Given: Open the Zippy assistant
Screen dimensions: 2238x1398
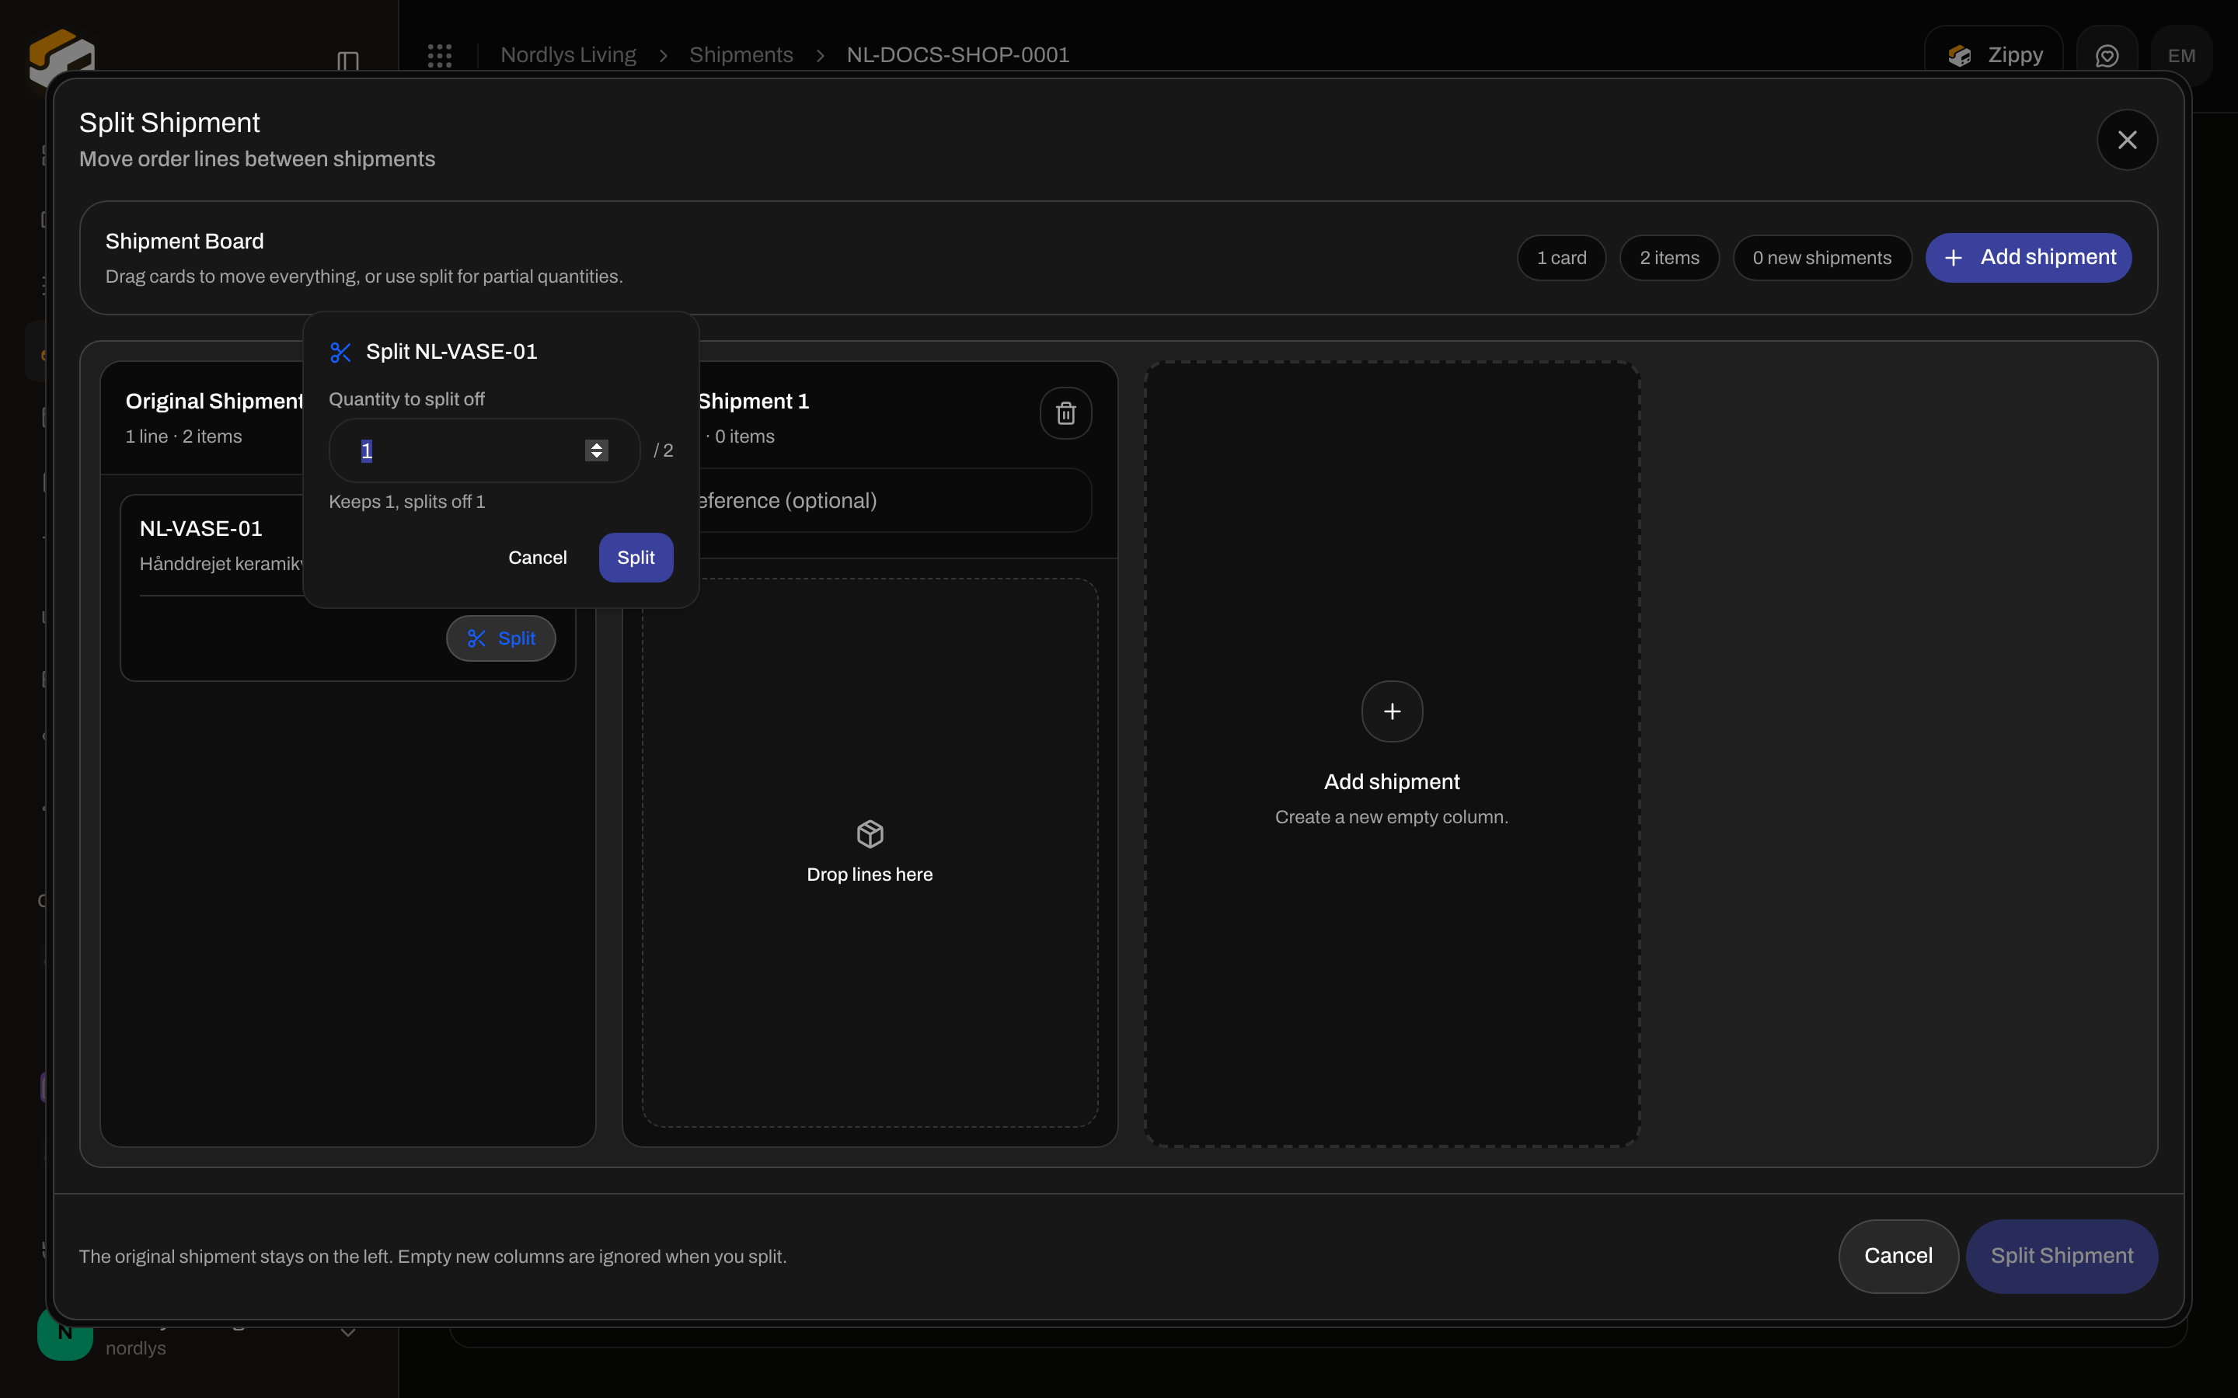Looking at the screenshot, I should pyautogui.click(x=1994, y=57).
